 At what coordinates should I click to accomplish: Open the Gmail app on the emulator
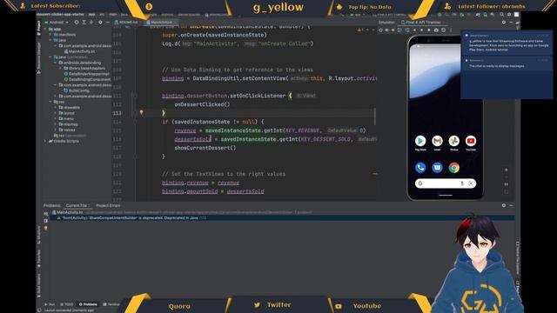(437, 141)
